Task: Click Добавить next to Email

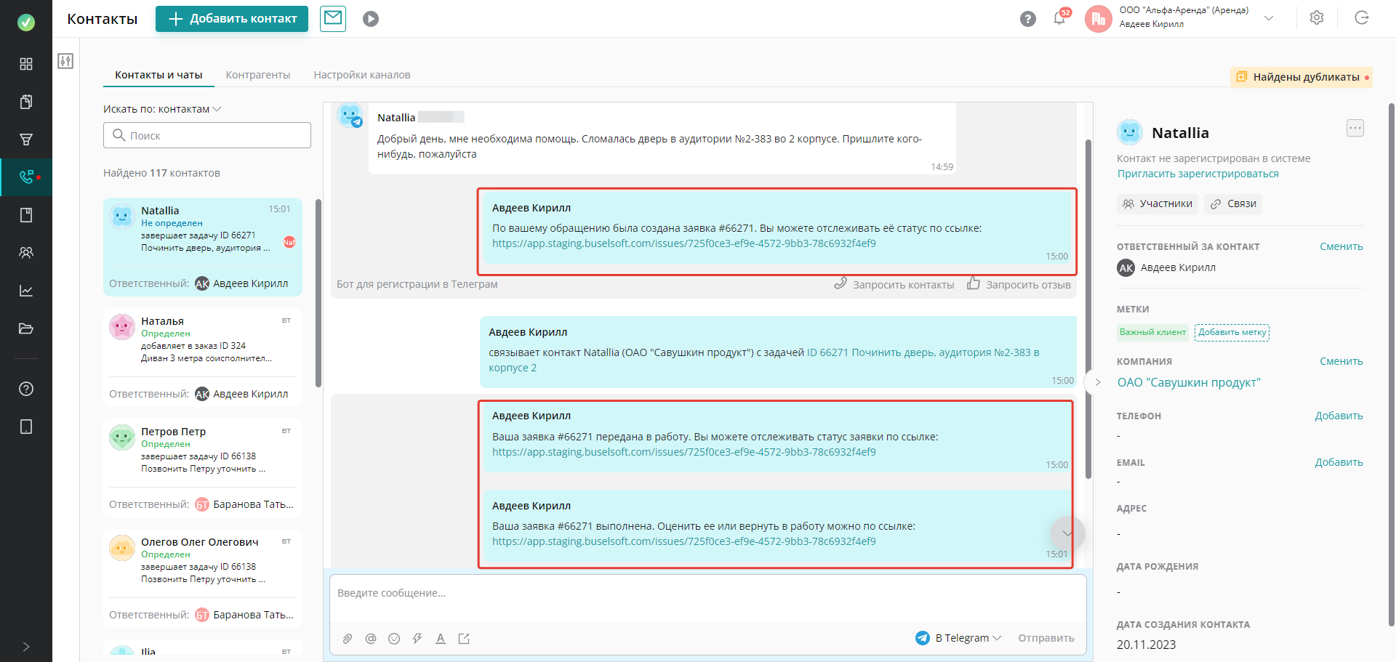Action: (1339, 462)
